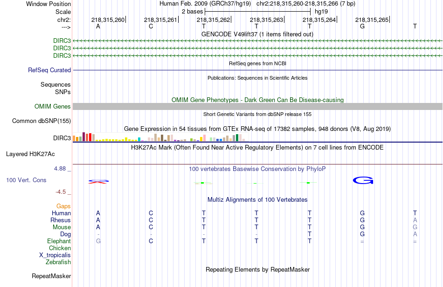443x287 pixels.
Task: Click the assembly and position title text at the top
Action: (257, 4)
